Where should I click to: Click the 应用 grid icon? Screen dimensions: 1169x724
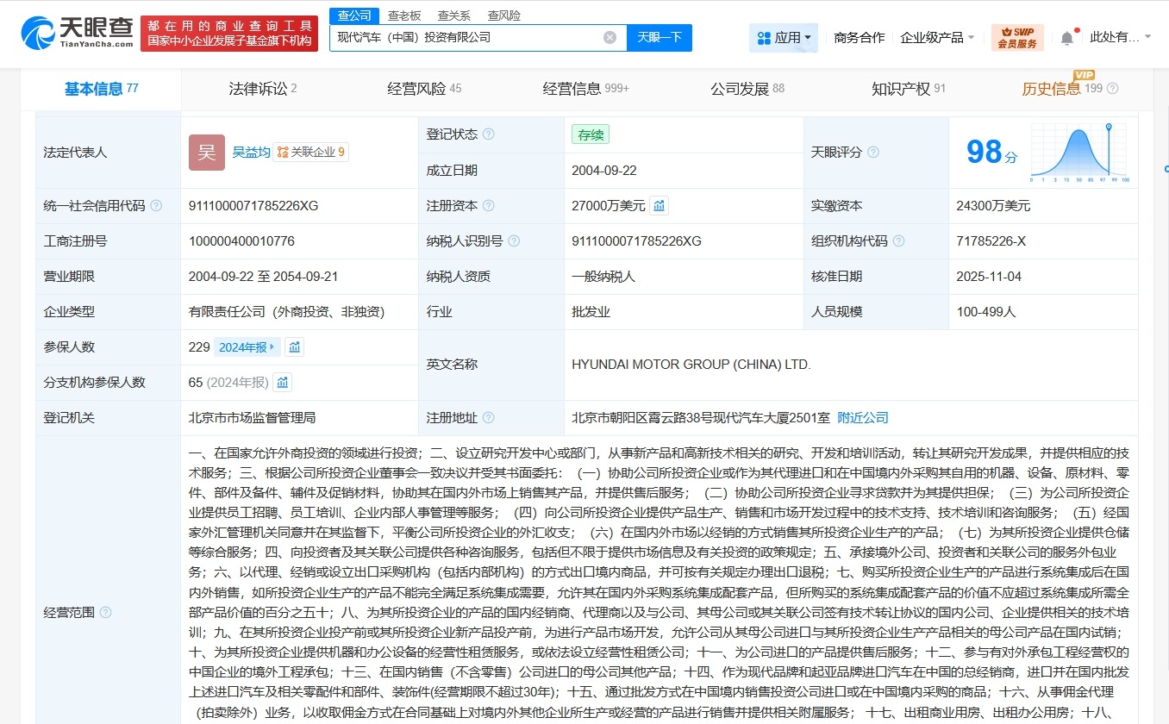coord(762,37)
